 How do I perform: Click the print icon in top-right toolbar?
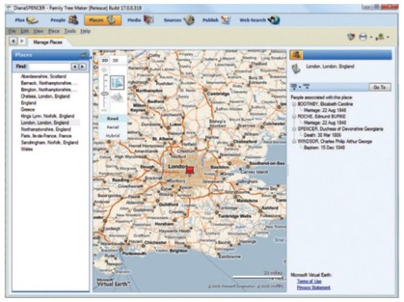(363, 37)
